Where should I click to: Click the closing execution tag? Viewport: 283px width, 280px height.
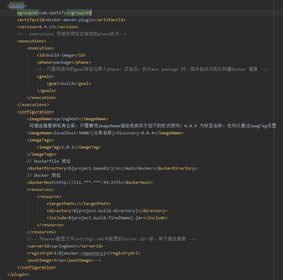(42, 98)
